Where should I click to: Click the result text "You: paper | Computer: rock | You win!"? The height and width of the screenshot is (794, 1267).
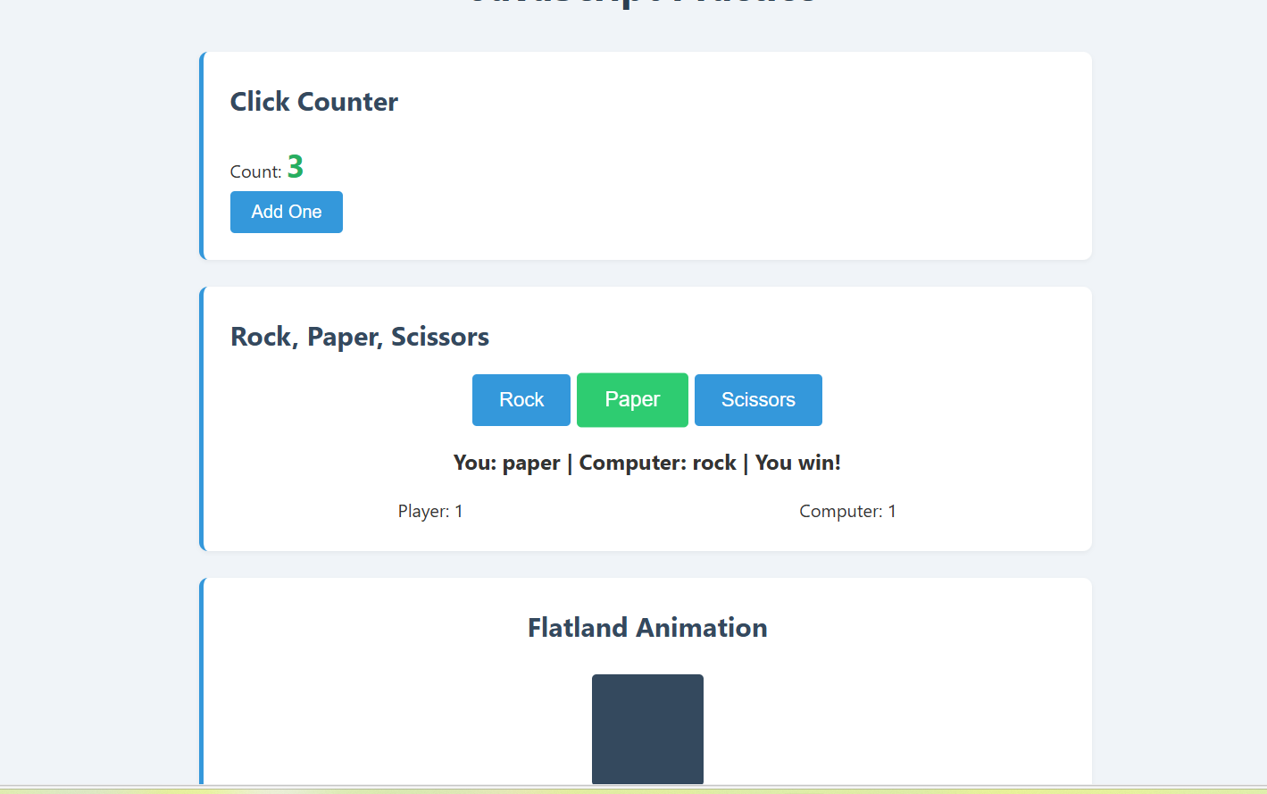(x=647, y=463)
